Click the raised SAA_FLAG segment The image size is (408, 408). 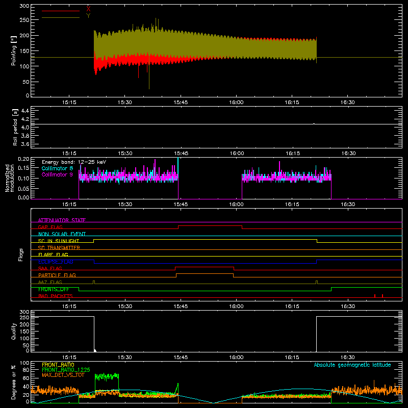pyautogui.click(x=205, y=267)
